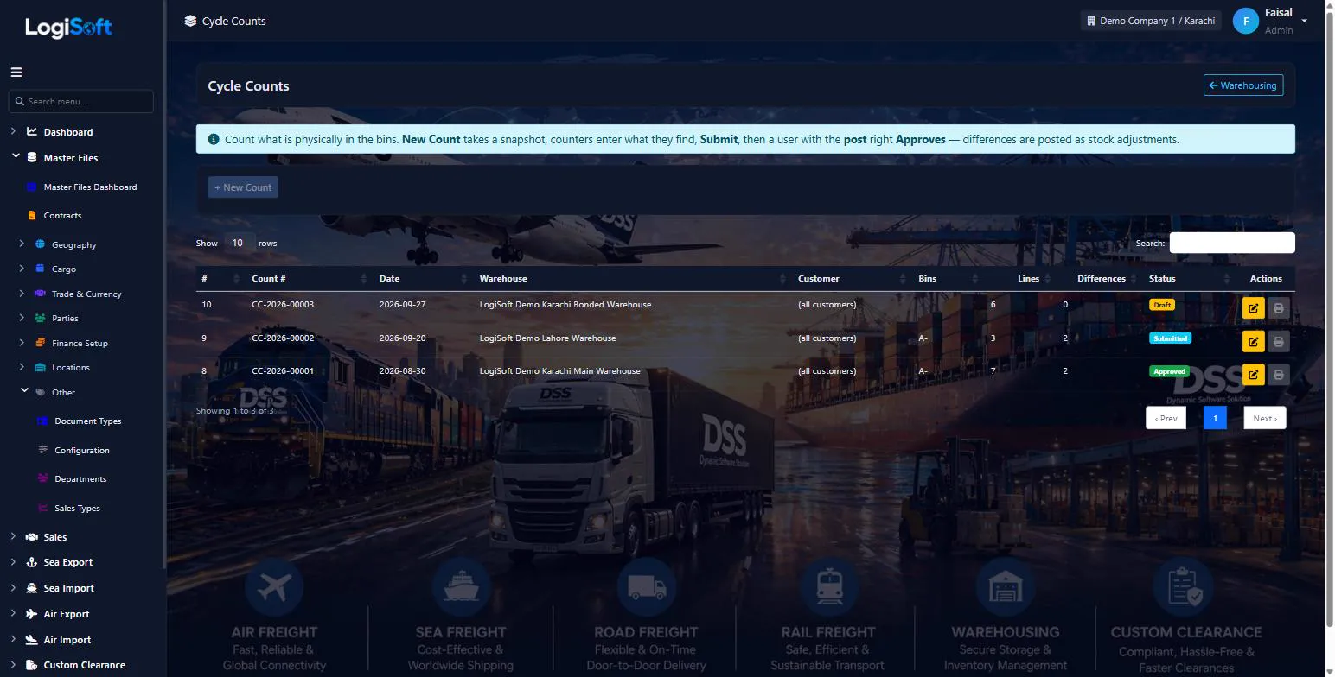Click the Departments group icon
This screenshot has width=1335, height=677.
(x=42, y=478)
